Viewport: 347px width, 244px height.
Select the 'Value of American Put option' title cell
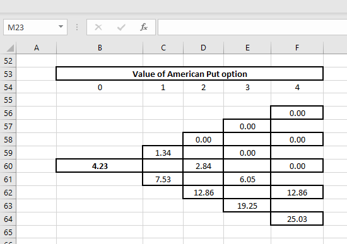click(190, 74)
